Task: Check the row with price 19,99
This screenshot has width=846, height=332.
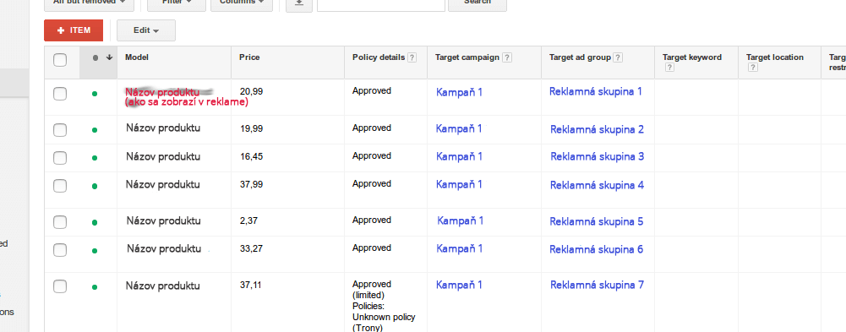Action: point(60,130)
